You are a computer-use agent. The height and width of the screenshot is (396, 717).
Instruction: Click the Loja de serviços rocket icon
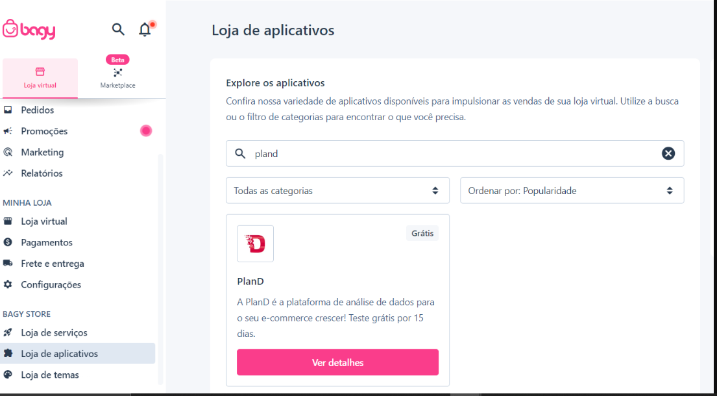pos(8,332)
